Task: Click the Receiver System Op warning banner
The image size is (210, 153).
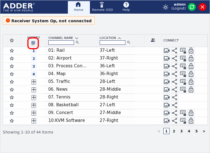Action: click(x=49, y=21)
